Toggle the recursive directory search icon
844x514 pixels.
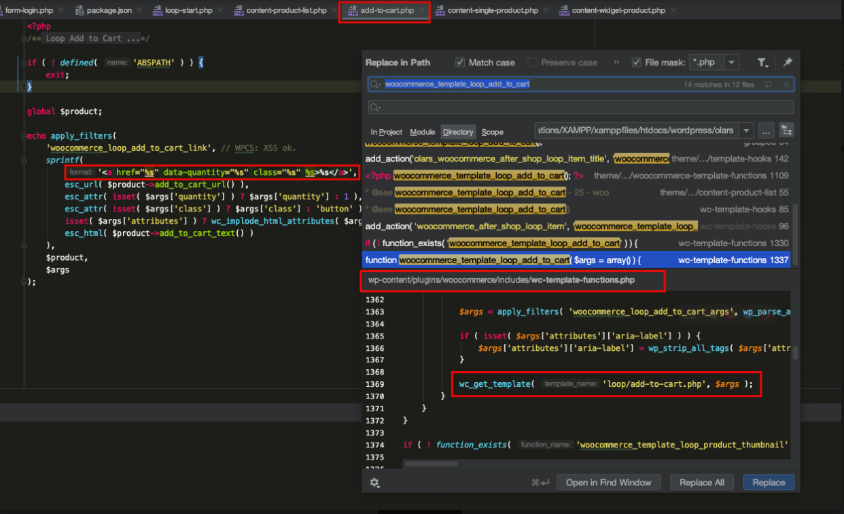(x=786, y=131)
